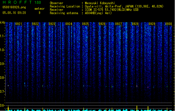
Task: Click the 0.9 frequency axis label
Action: coord(2,64)
